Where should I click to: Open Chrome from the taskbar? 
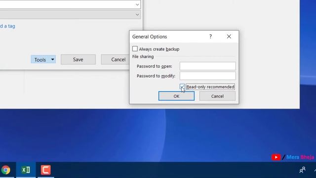(x=5, y=170)
